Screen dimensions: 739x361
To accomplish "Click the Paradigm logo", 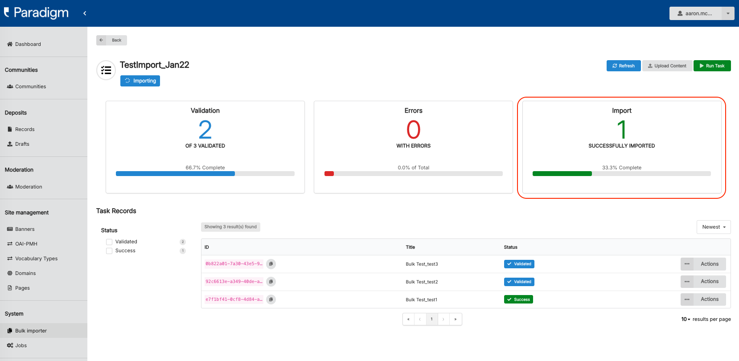I will click(37, 13).
